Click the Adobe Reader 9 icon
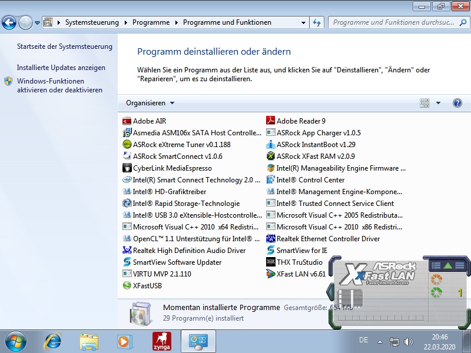The height and width of the screenshot is (353, 471). [x=270, y=121]
